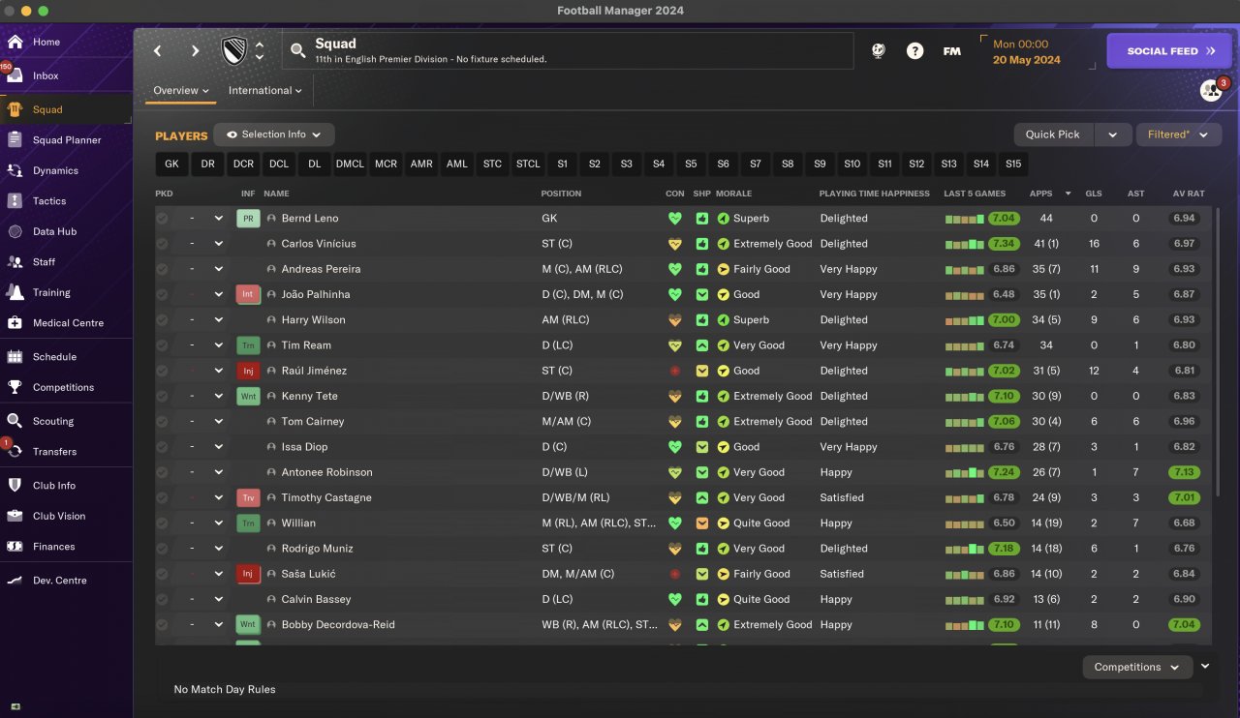This screenshot has width=1240, height=718.
Task: Go back using the left arrow
Action: tap(157, 51)
